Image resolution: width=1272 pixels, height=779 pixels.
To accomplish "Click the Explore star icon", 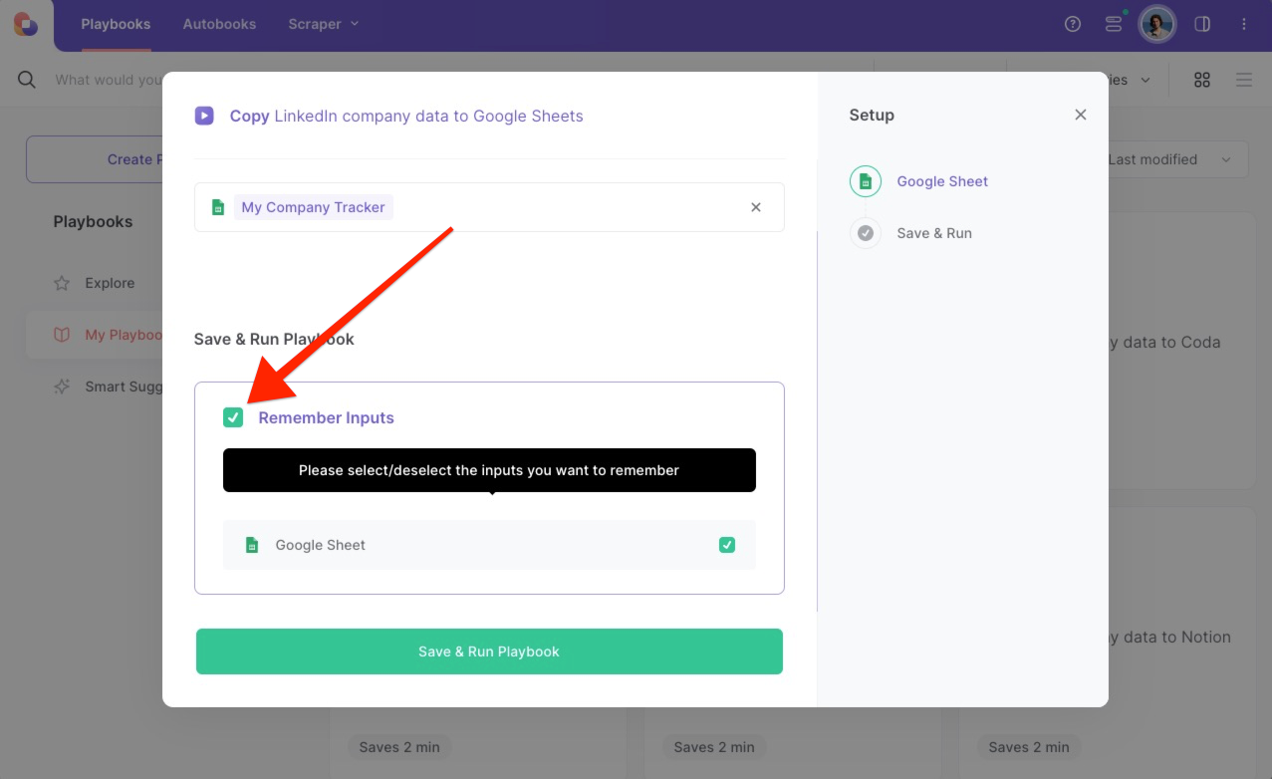I will point(62,283).
